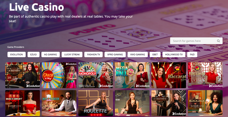The width and height of the screenshot is (228, 117).
Task: Open the Monopoly Live game tile
Action: [95, 75]
